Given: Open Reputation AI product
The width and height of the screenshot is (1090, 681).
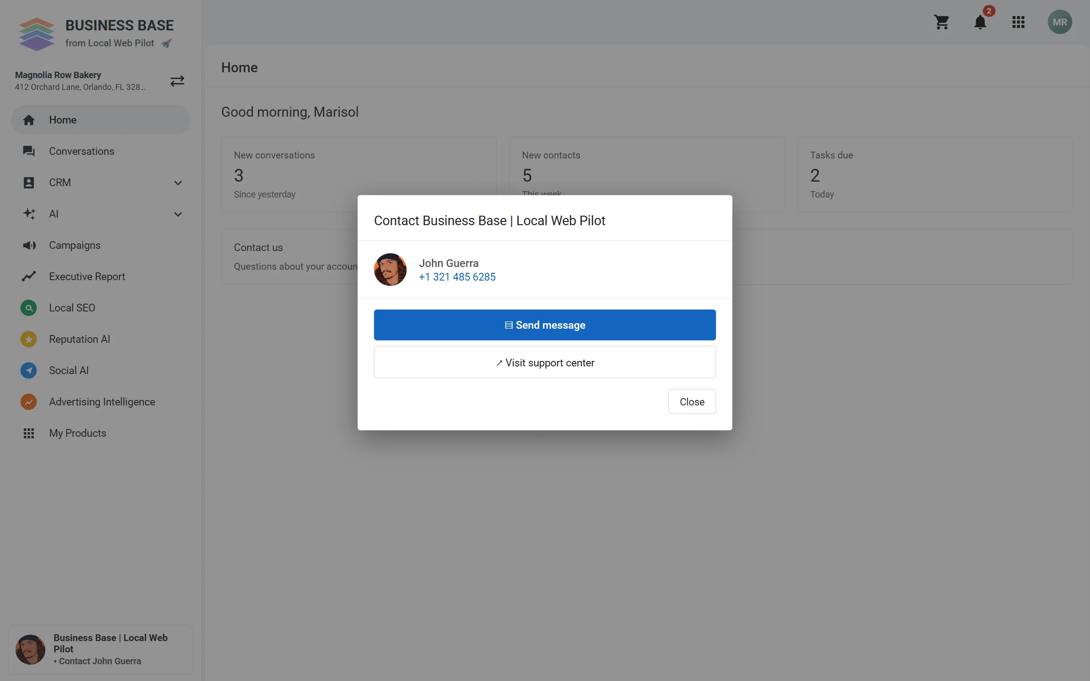Looking at the screenshot, I should click(100, 339).
